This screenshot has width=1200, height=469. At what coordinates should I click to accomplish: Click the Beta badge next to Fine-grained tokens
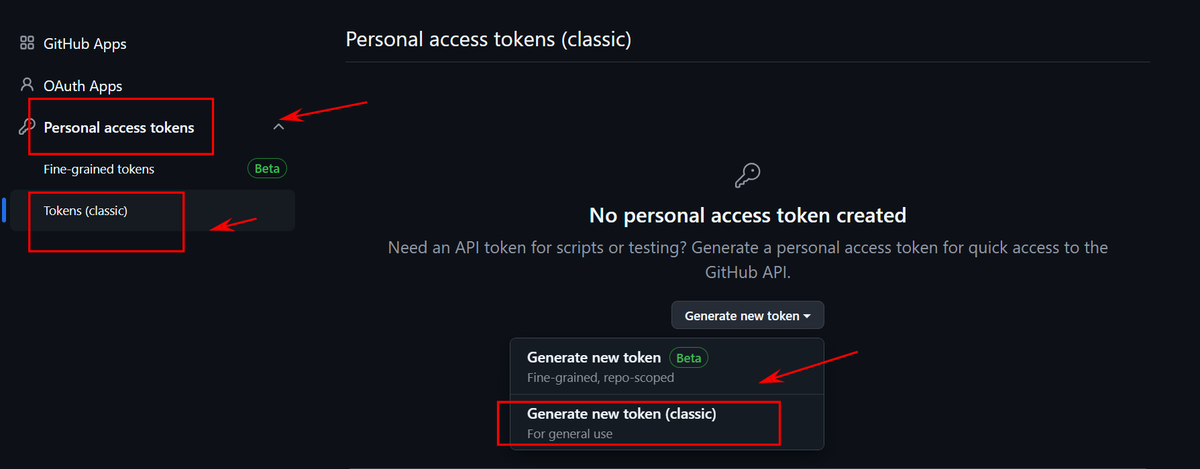(x=267, y=168)
